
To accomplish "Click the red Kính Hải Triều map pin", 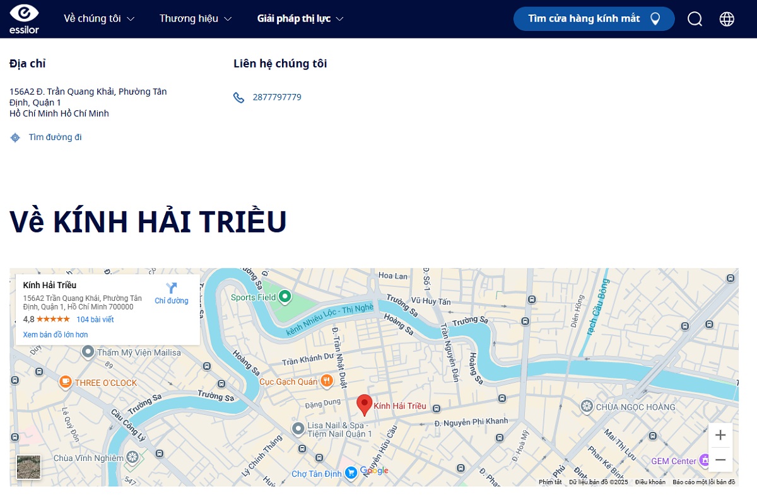I will coord(364,405).
